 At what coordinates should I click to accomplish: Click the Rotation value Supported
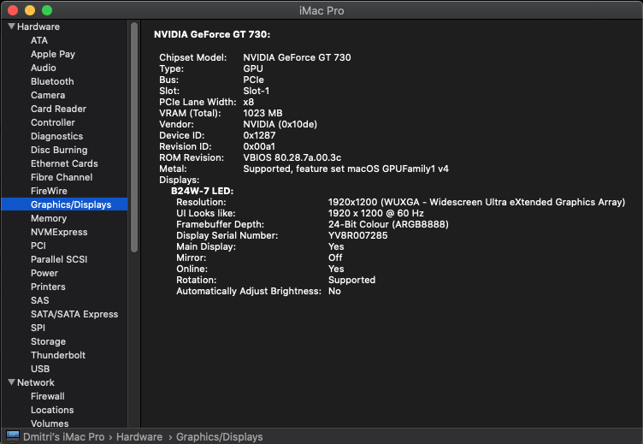[x=351, y=280]
